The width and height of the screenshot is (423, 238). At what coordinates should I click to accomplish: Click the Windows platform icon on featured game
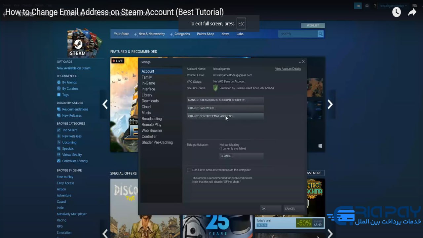click(320, 146)
